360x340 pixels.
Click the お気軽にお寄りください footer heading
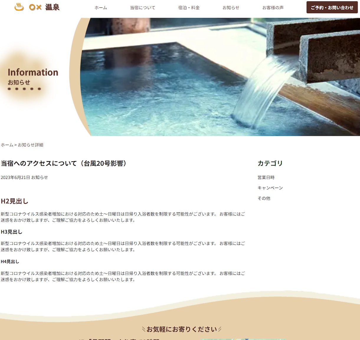click(x=182, y=329)
